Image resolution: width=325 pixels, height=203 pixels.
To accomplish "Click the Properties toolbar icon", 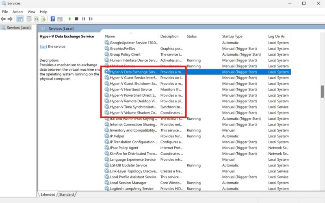I will (29, 19).
